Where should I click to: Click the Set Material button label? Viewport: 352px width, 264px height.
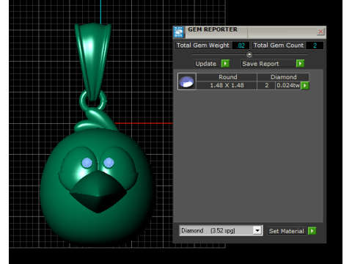click(287, 231)
